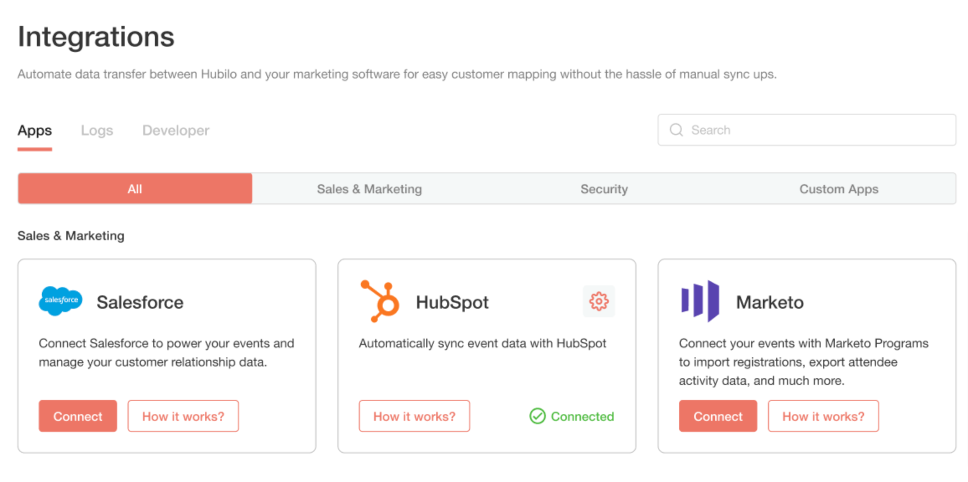Focus the Search integrations field
Screen dimensions: 968x482
pyautogui.click(x=807, y=130)
